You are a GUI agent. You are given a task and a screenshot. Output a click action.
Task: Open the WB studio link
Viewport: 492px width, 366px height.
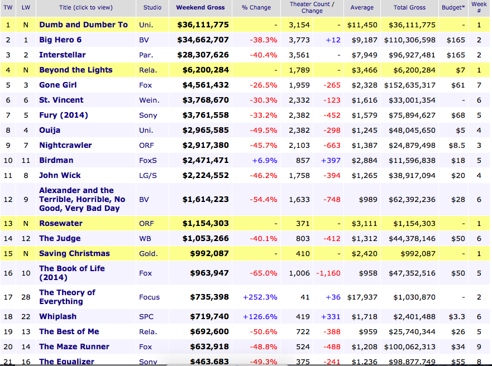pos(145,238)
